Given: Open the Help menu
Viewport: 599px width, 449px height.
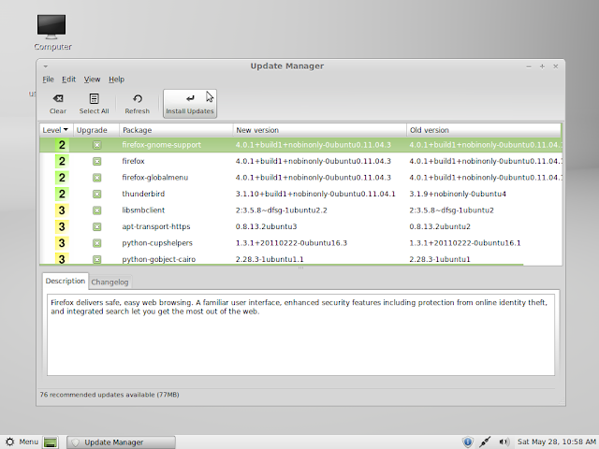Looking at the screenshot, I should click(x=116, y=80).
